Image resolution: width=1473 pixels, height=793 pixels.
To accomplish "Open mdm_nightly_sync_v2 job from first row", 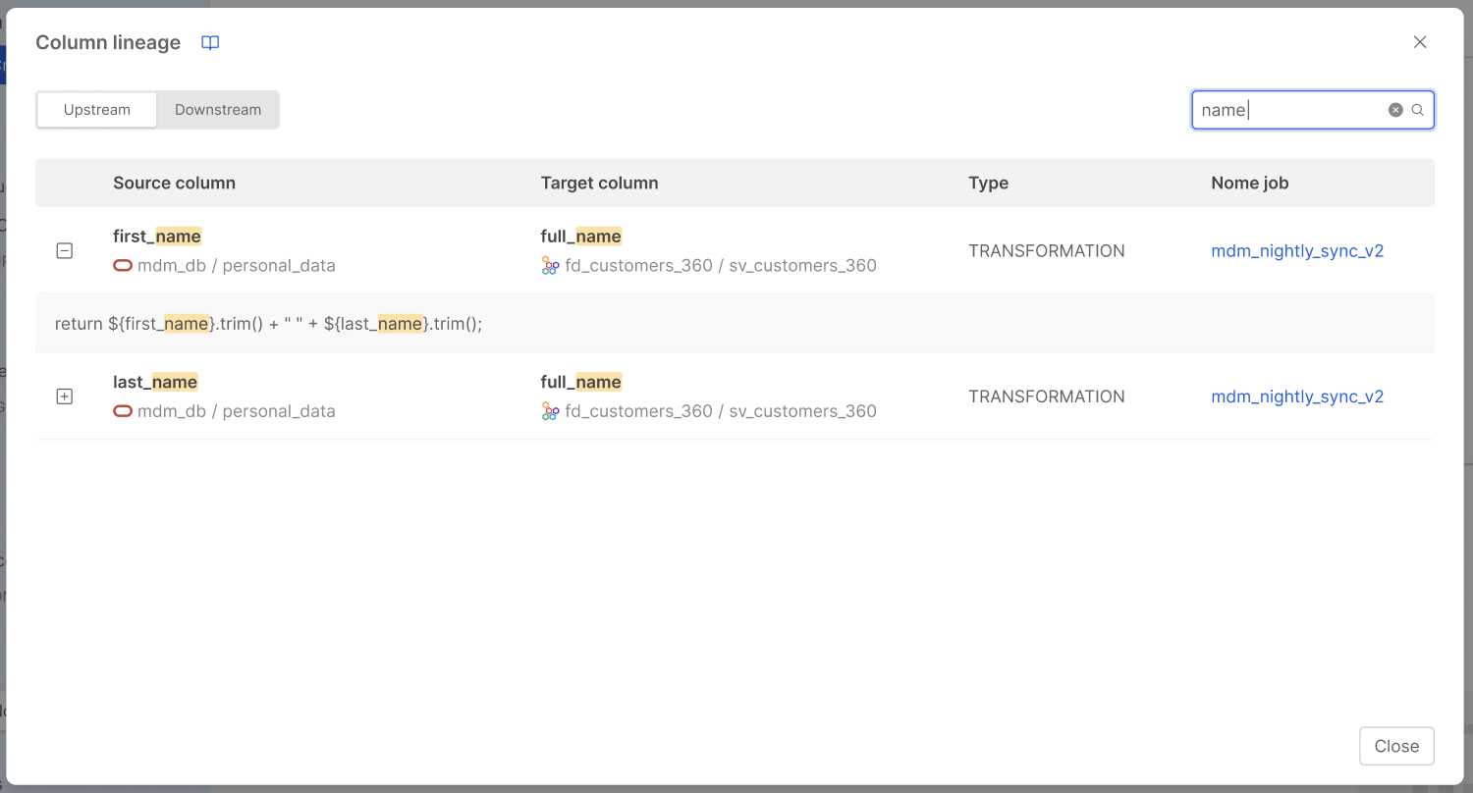I will click(x=1297, y=250).
